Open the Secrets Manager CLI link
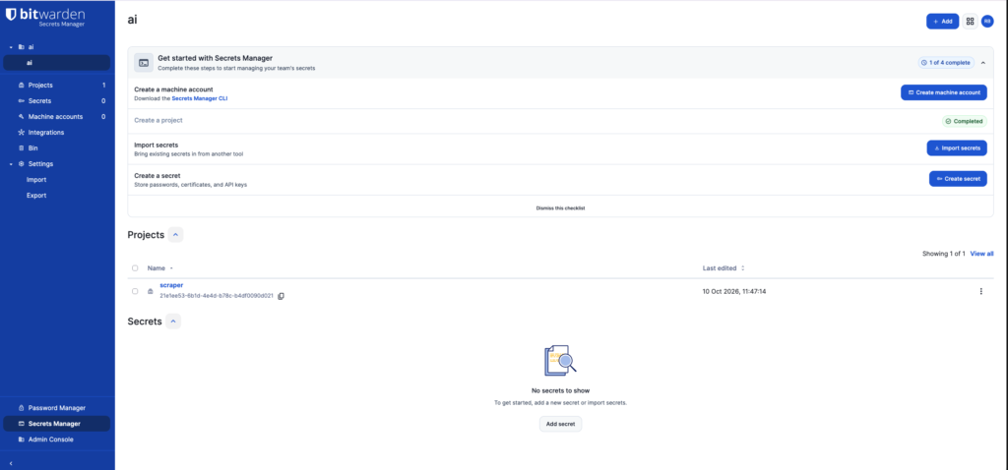This screenshot has width=1008, height=470. pyautogui.click(x=200, y=99)
